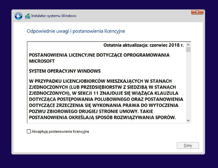218x168 pixels.
Task: Click the 'W PRZYPADKU LICENCJOBIORCÓW' paragraph
Action: (106, 99)
